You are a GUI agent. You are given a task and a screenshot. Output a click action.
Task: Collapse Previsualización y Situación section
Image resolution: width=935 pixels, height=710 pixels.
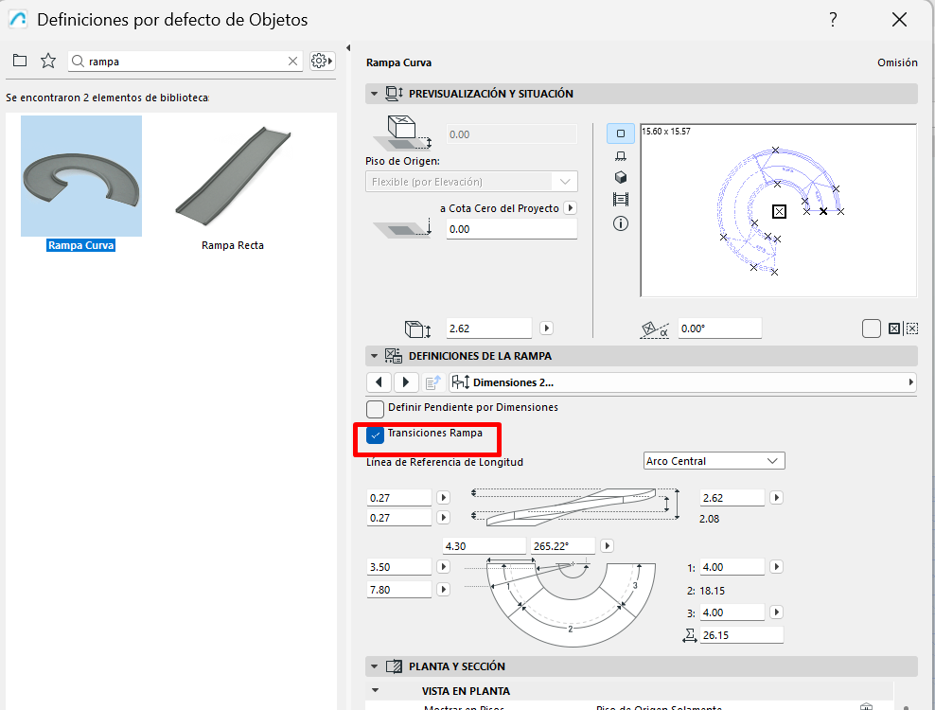[375, 94]
